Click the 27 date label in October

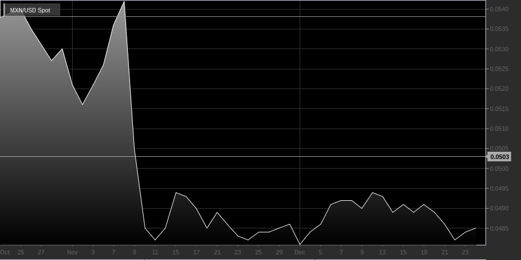coord(41,252)
